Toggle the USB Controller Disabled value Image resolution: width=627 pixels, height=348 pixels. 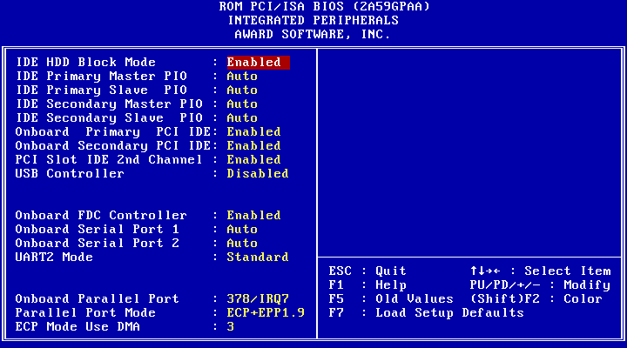pyautogui.click(x=258, y=174)
